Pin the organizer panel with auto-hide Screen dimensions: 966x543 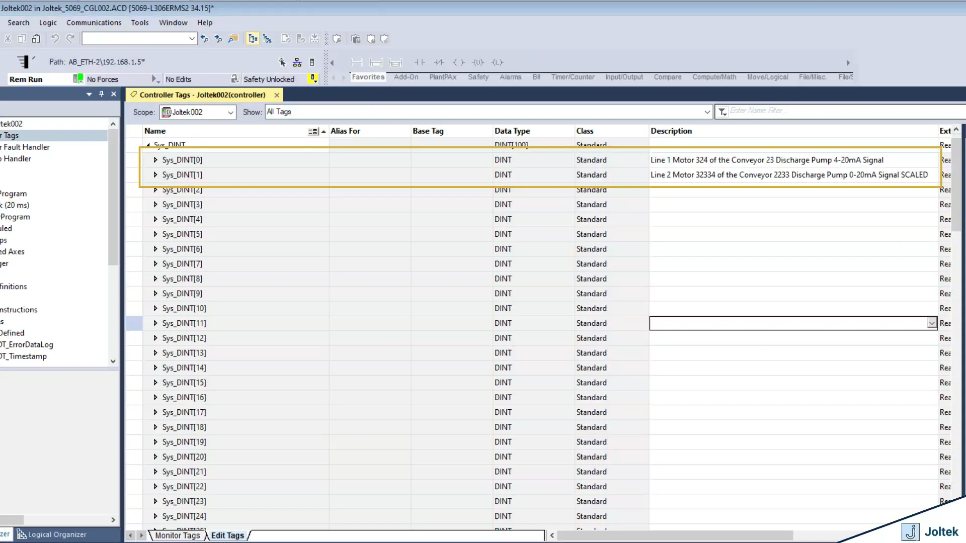101,94
